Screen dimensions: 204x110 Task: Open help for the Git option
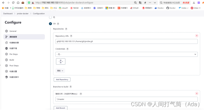coord(58,24)
